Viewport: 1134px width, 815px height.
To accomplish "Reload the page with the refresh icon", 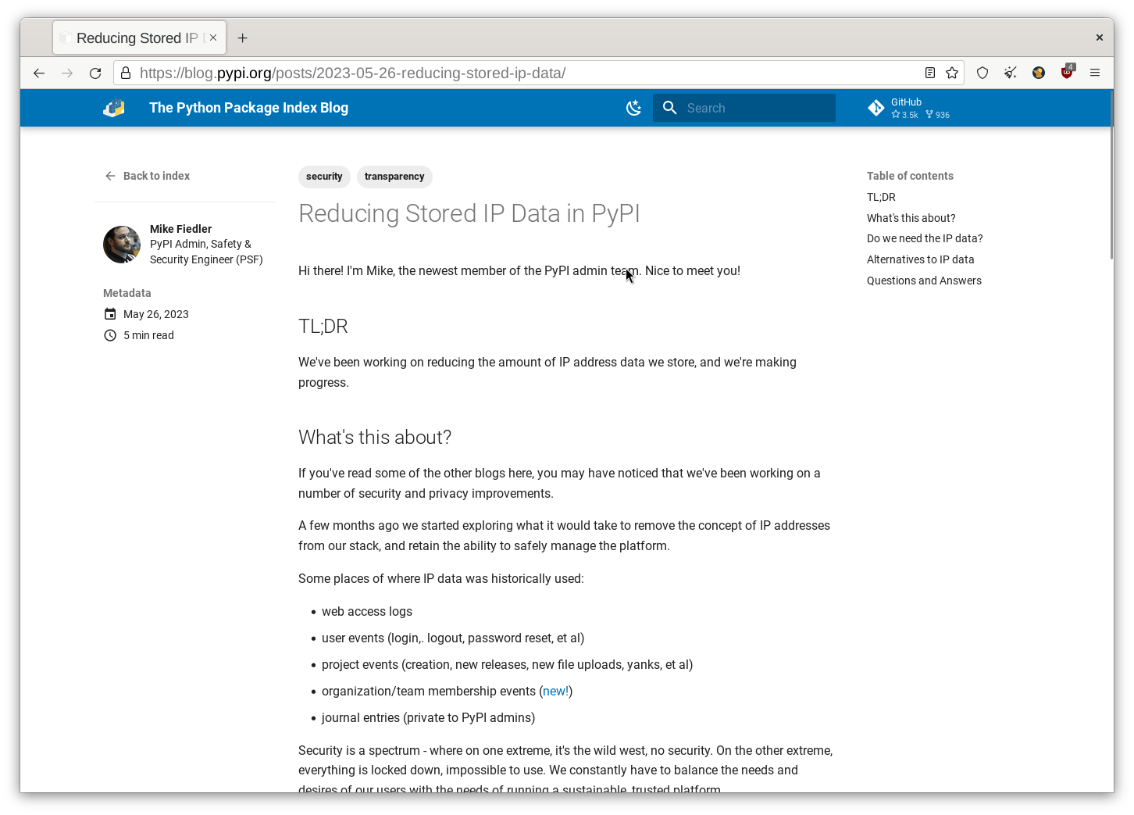I will pos(95,73).
